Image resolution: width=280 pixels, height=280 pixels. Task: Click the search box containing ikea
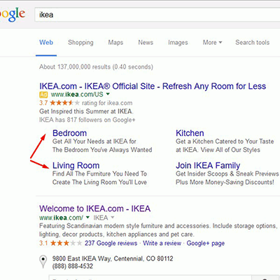coord(157,15)
